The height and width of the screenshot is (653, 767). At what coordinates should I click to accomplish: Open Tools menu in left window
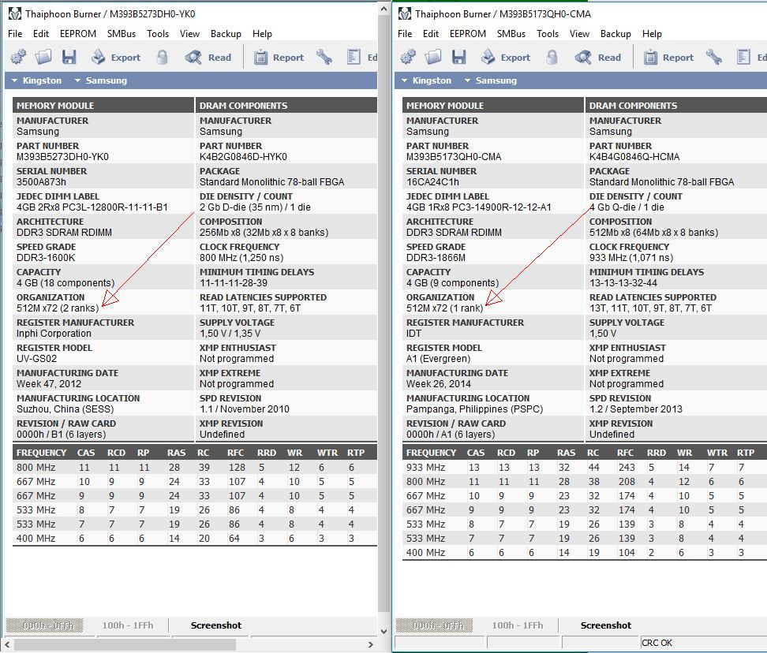click(158, 34)
